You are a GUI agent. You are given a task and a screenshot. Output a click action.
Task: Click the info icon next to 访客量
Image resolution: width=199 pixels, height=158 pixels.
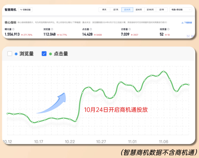point(130,29)
